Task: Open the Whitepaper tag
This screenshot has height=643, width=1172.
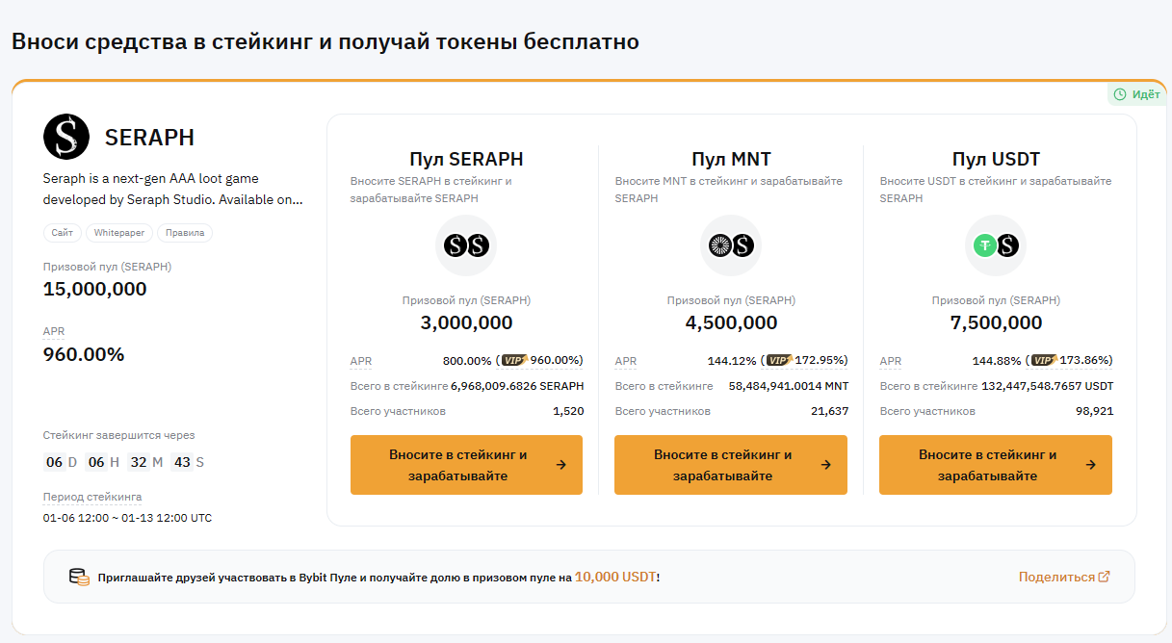Action: click(118, 233)
